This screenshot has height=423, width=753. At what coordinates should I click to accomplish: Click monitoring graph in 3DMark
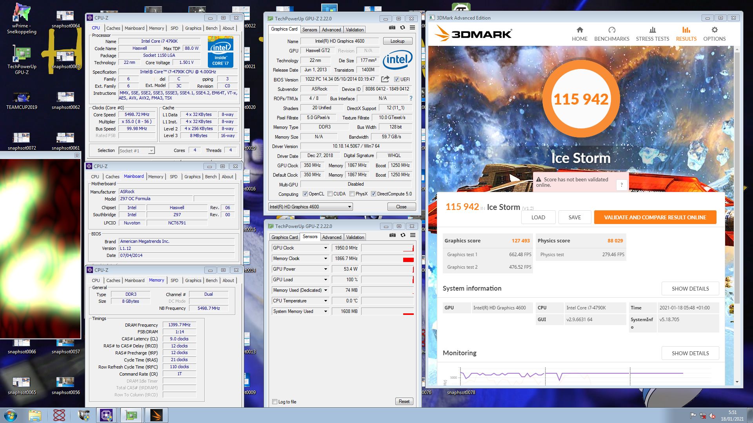click(586, 376)
